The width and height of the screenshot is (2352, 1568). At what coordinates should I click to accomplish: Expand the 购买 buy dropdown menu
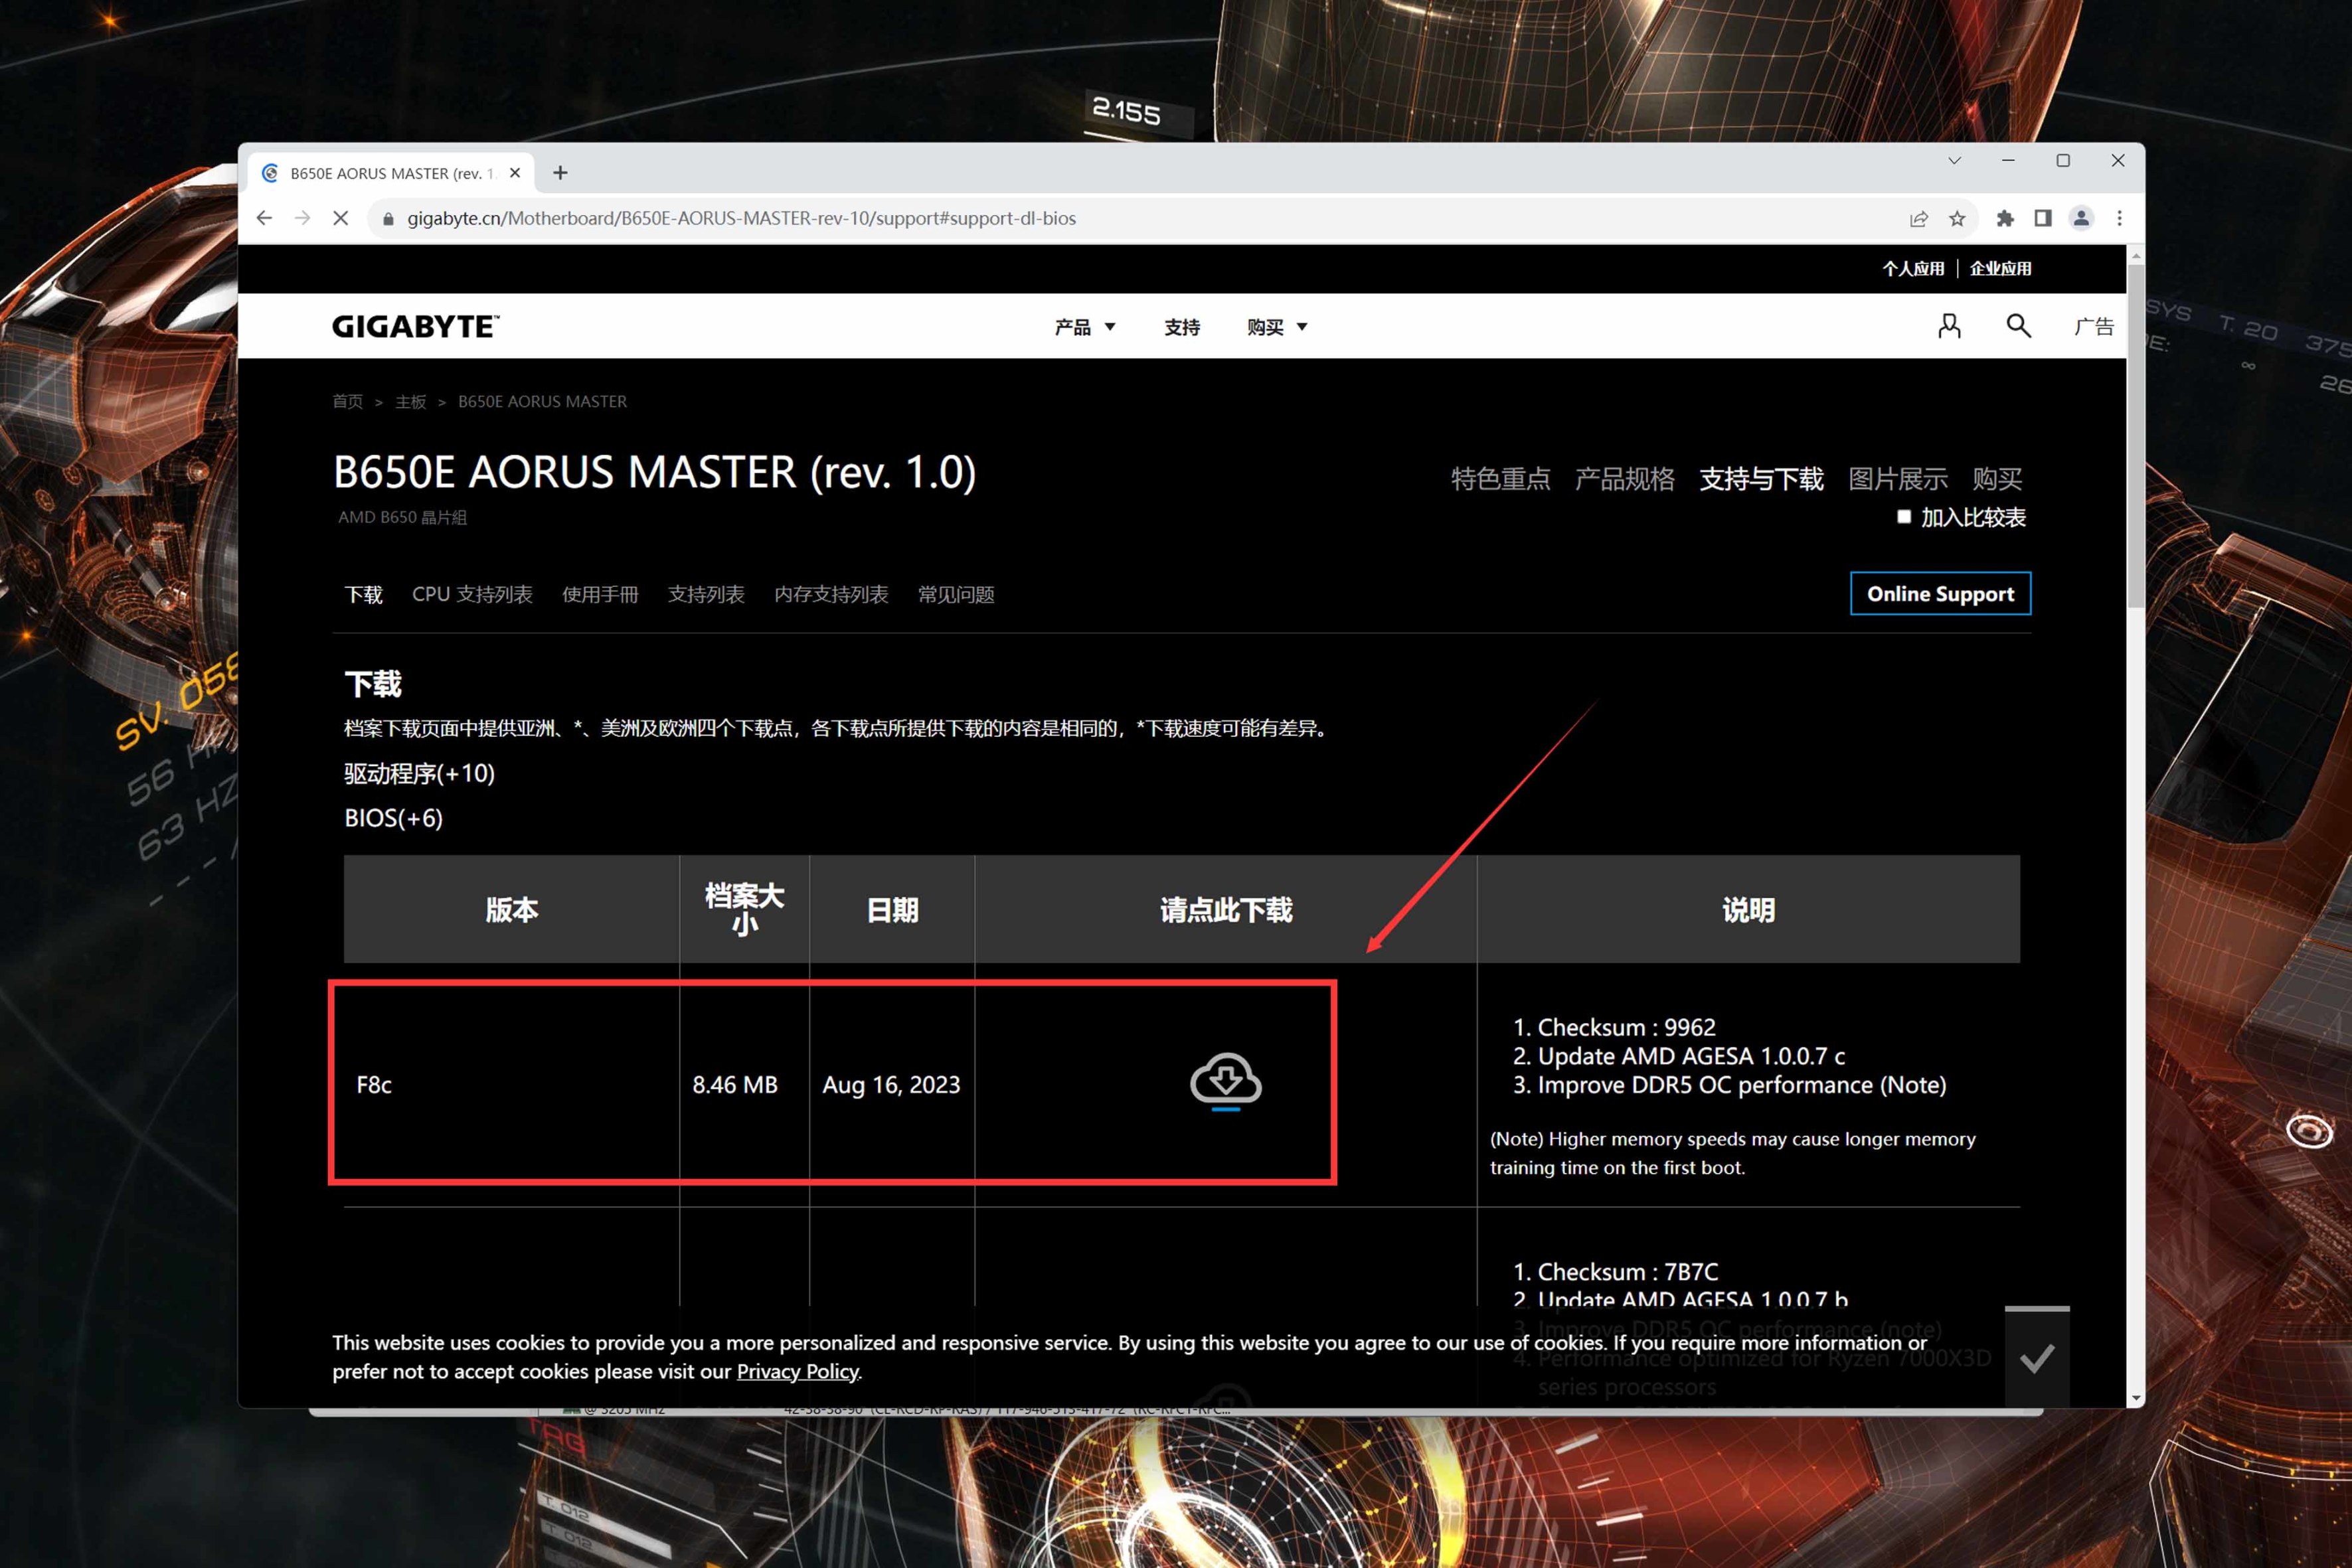1277,327
